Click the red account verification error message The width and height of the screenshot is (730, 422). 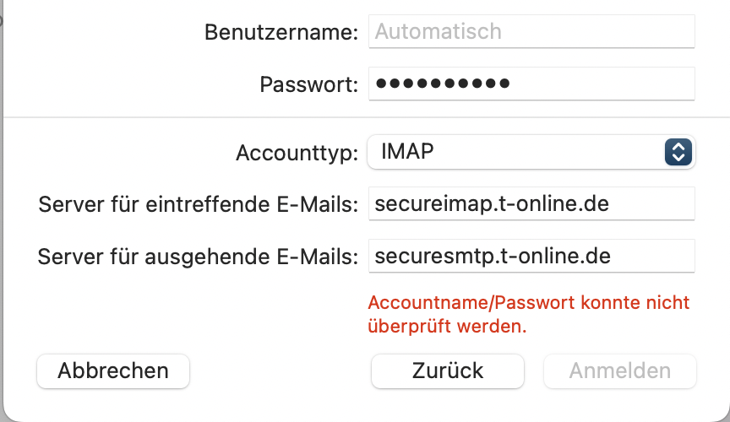point(529,314)
